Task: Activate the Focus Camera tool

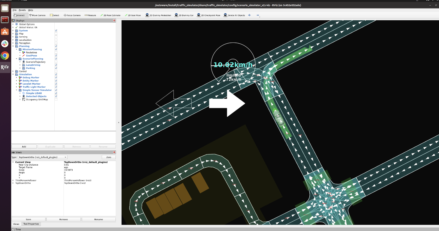Action: 72,15
